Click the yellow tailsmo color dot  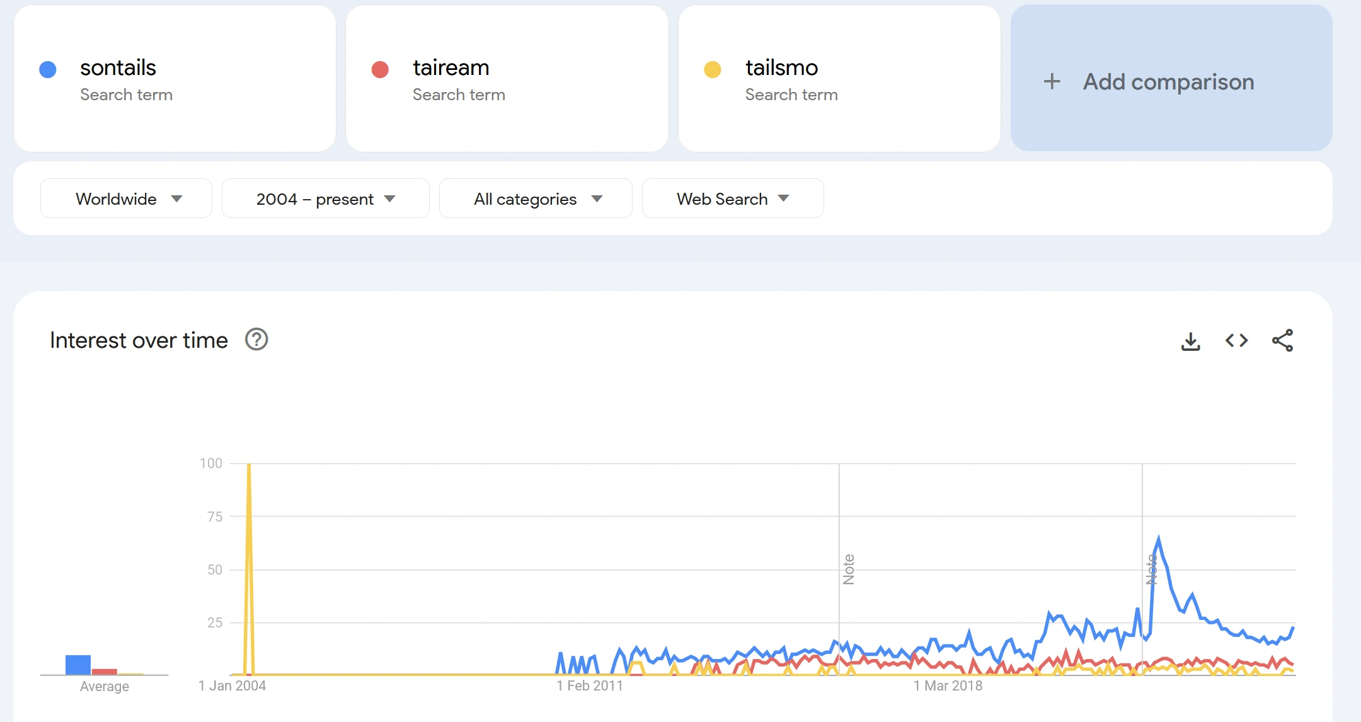pos(713,69)
